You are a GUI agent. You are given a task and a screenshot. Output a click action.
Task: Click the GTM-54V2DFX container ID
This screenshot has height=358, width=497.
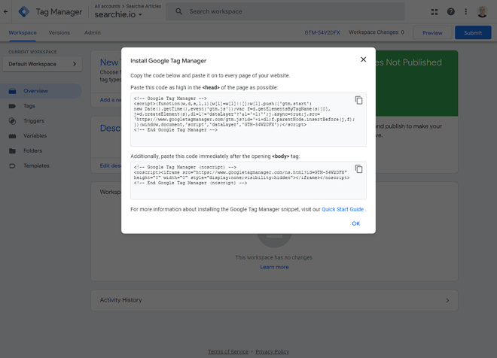(x=322, y=32)
